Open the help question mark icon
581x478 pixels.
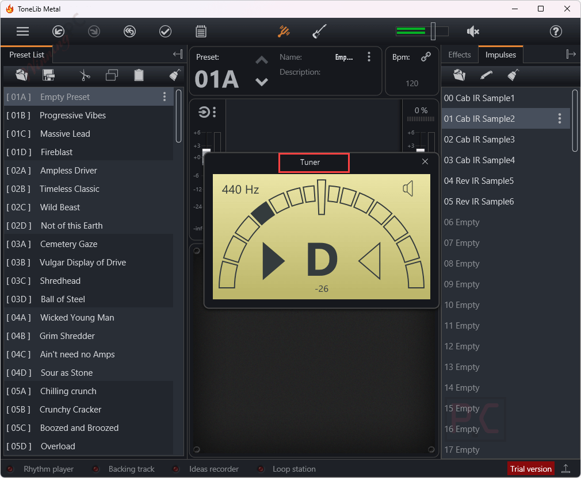[x=556, y=32]
